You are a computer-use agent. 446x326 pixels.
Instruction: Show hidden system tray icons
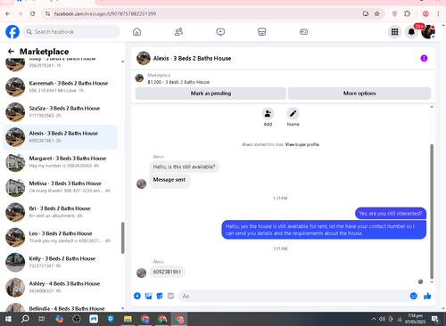(374, 319)
